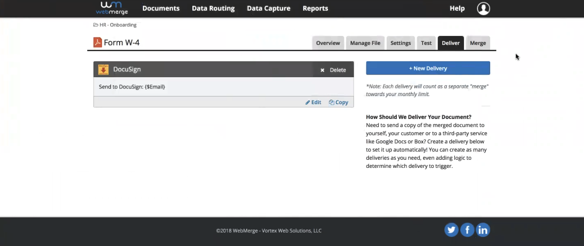
Task: Open the Help menu
Action: (457, 8)
